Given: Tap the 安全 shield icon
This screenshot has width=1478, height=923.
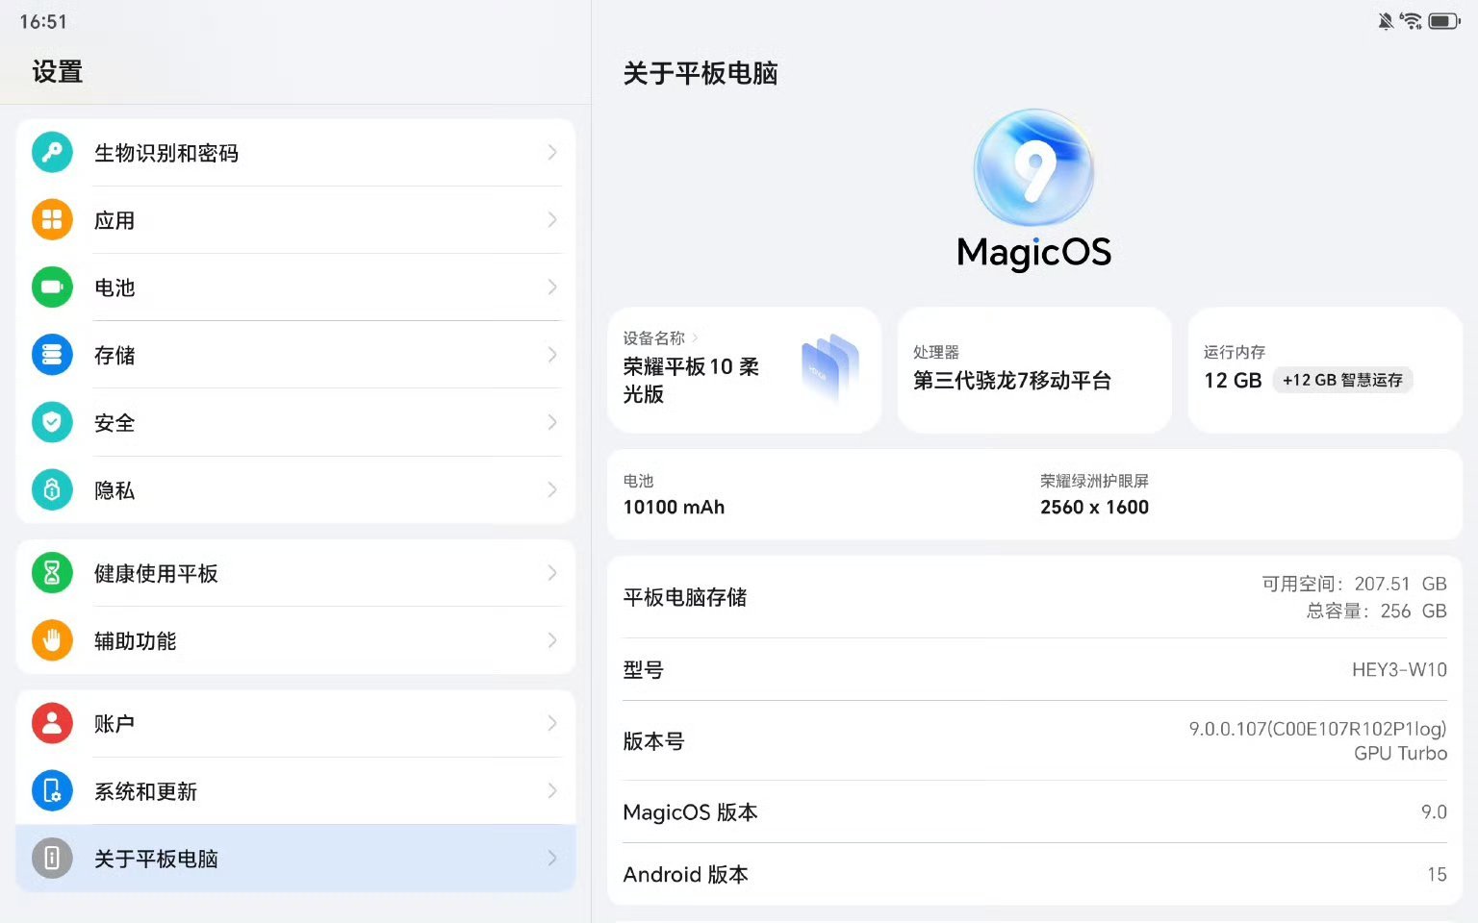Looking at the screenshot, I should (x=52, y=422).
